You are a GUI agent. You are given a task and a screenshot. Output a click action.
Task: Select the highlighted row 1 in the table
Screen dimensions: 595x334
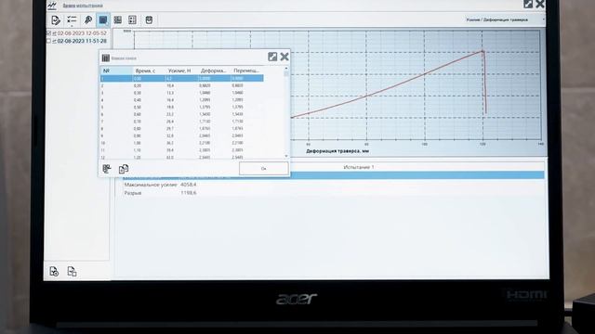182,78
